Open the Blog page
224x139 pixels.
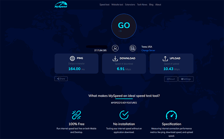[151, 5]
